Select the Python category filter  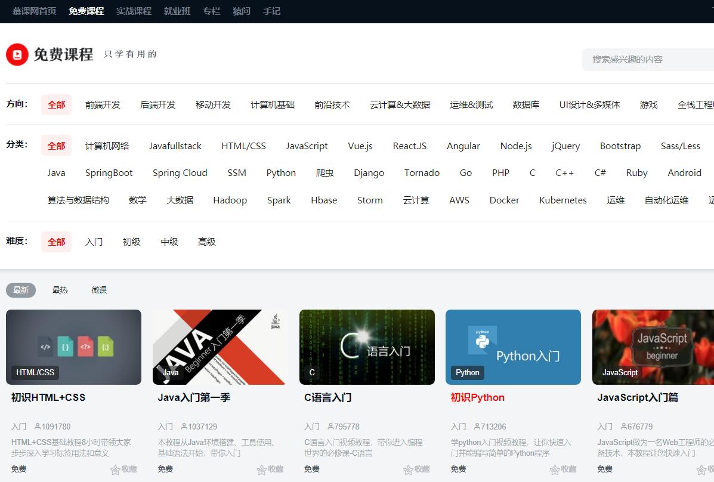(280, 172)
